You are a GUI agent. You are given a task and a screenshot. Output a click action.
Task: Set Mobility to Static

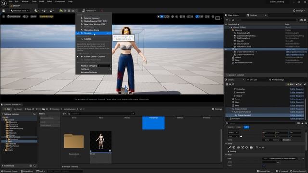[267, 140]
